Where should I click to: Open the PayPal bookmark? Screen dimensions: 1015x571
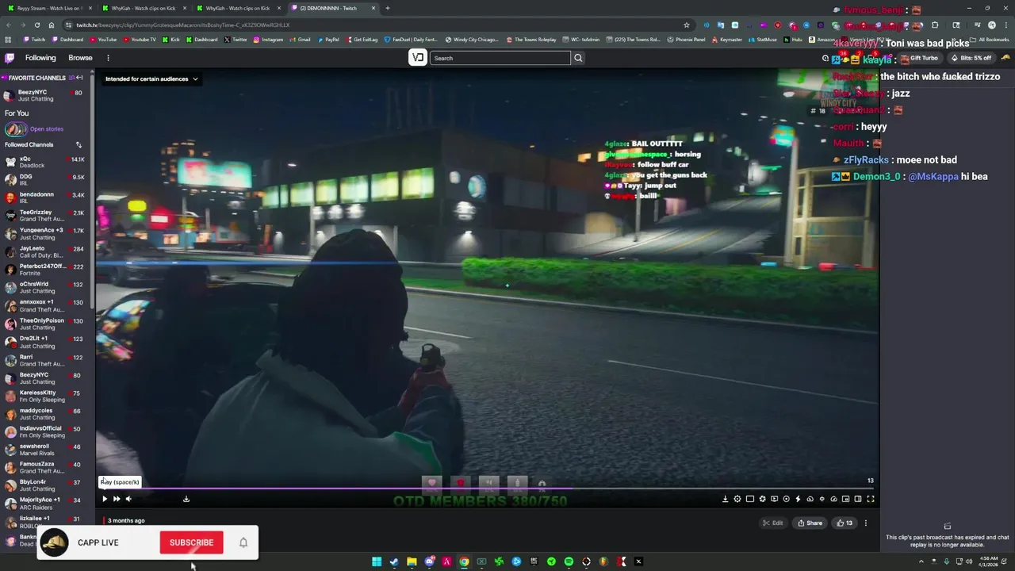pyautogui.click(x=327, y=40)
